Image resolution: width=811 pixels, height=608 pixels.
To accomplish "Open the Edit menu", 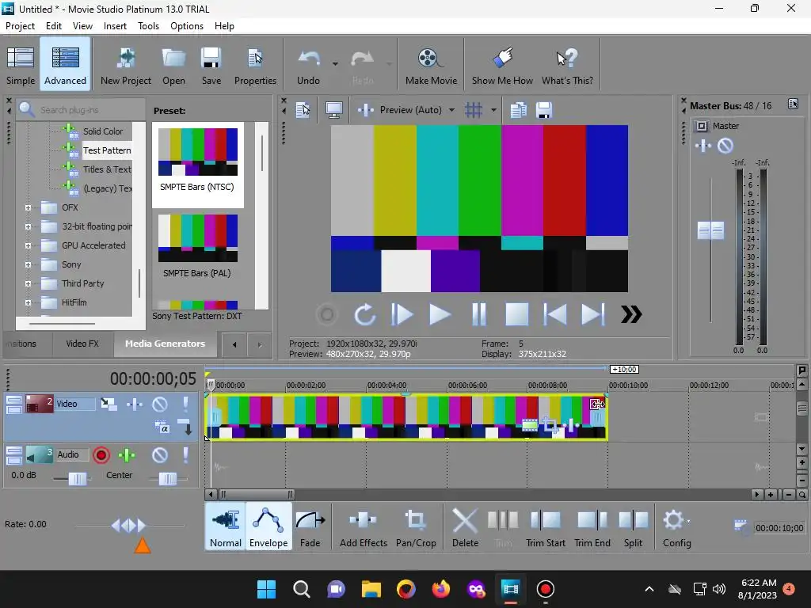I will coord(54,26).
